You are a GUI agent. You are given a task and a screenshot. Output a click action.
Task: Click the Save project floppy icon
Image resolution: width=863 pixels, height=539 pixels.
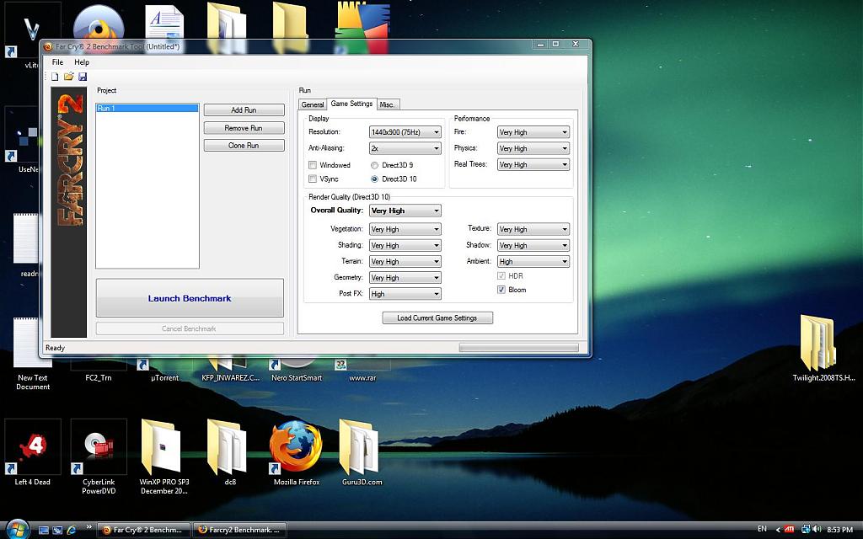[x=83, y=77]
